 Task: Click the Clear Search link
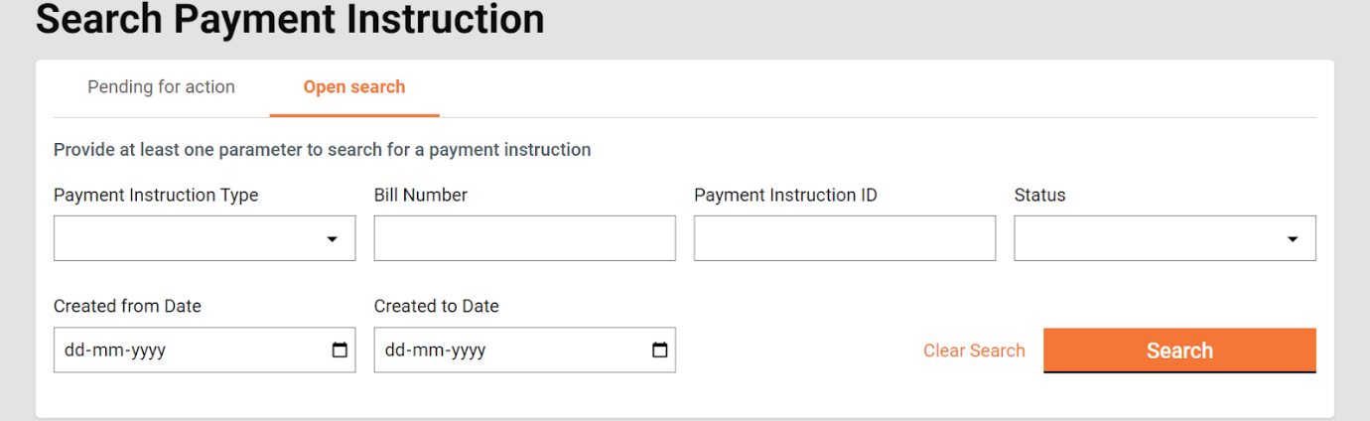[x=974, y=351]
